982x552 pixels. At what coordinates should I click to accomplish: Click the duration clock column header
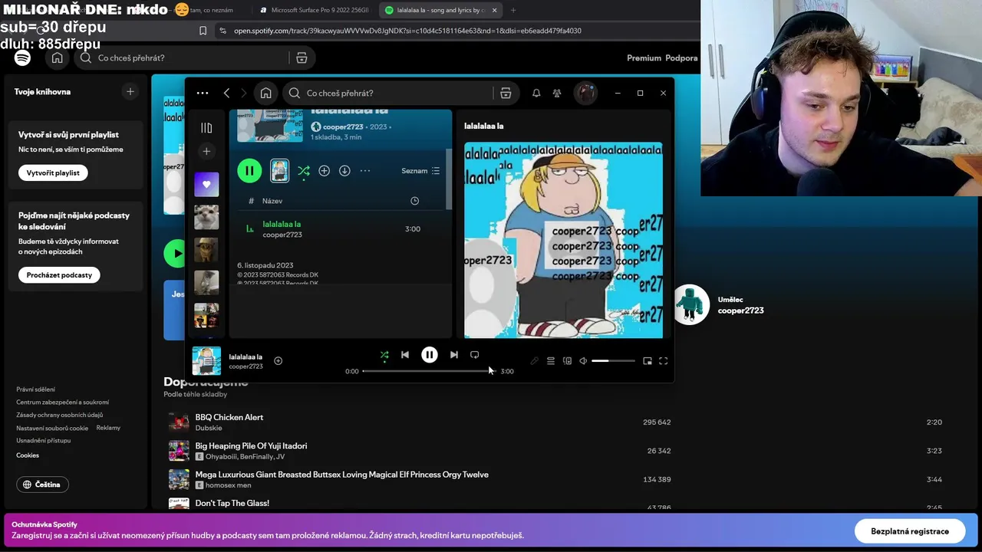coord(414,201)
